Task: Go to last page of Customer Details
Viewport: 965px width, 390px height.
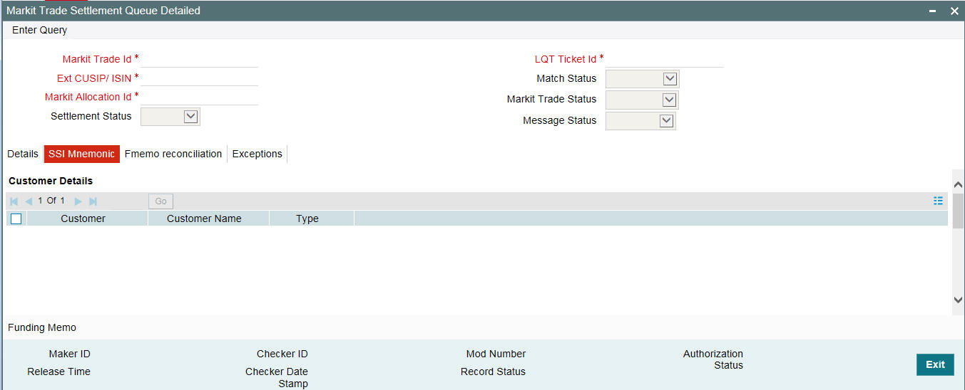Action: pos(93,201)
